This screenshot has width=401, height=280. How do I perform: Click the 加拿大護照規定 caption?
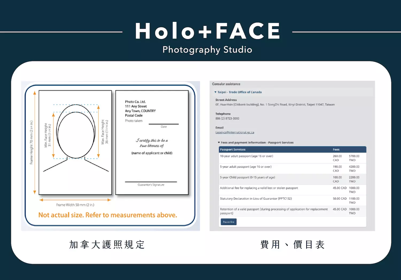(107, 245)
